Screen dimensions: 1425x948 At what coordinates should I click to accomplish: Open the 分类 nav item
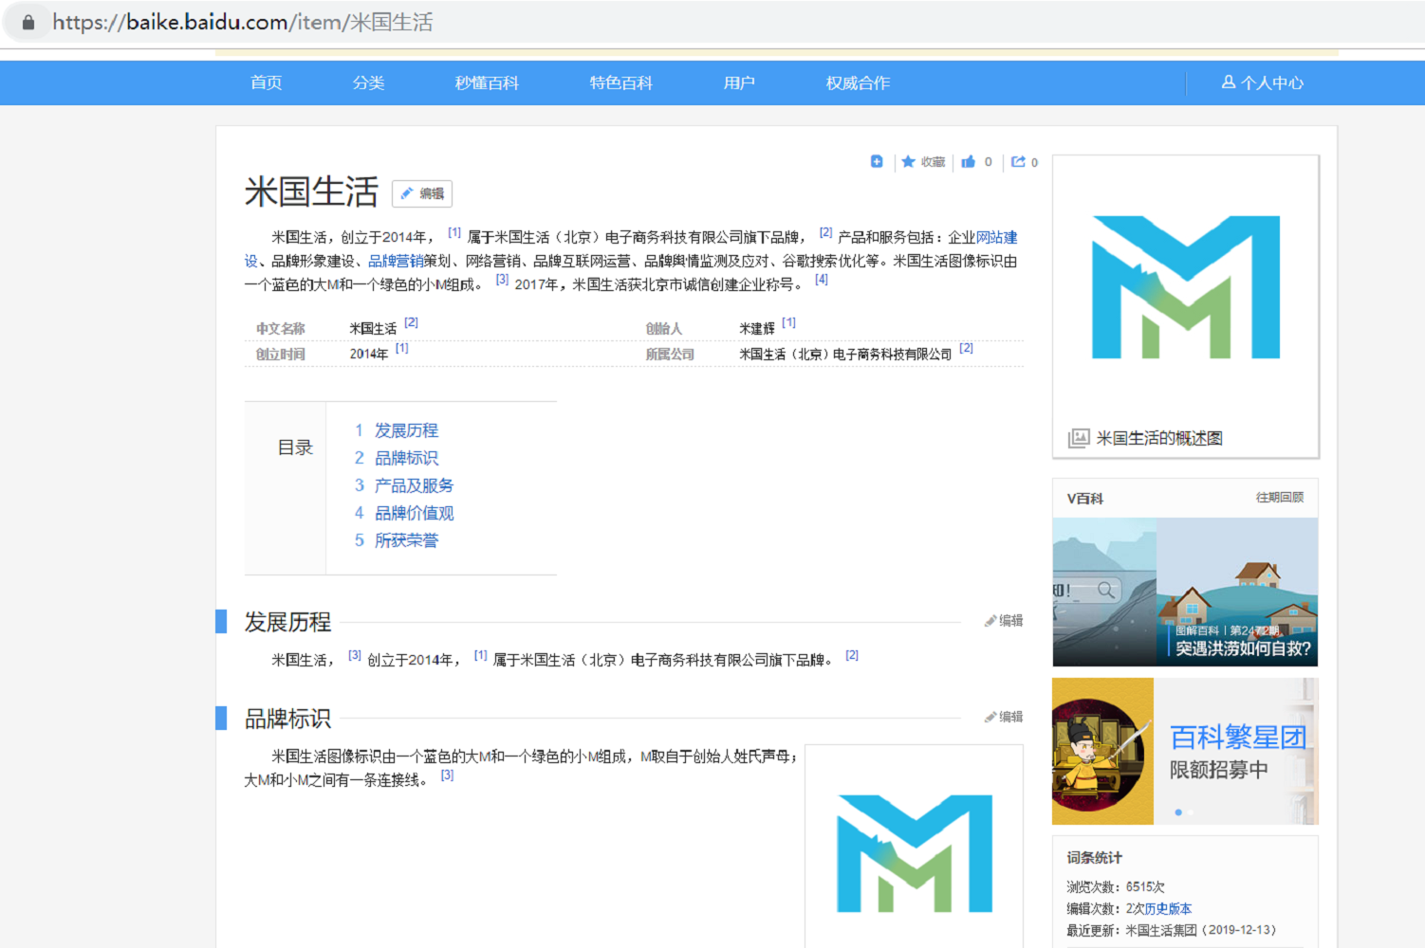[x=368, y=82]
